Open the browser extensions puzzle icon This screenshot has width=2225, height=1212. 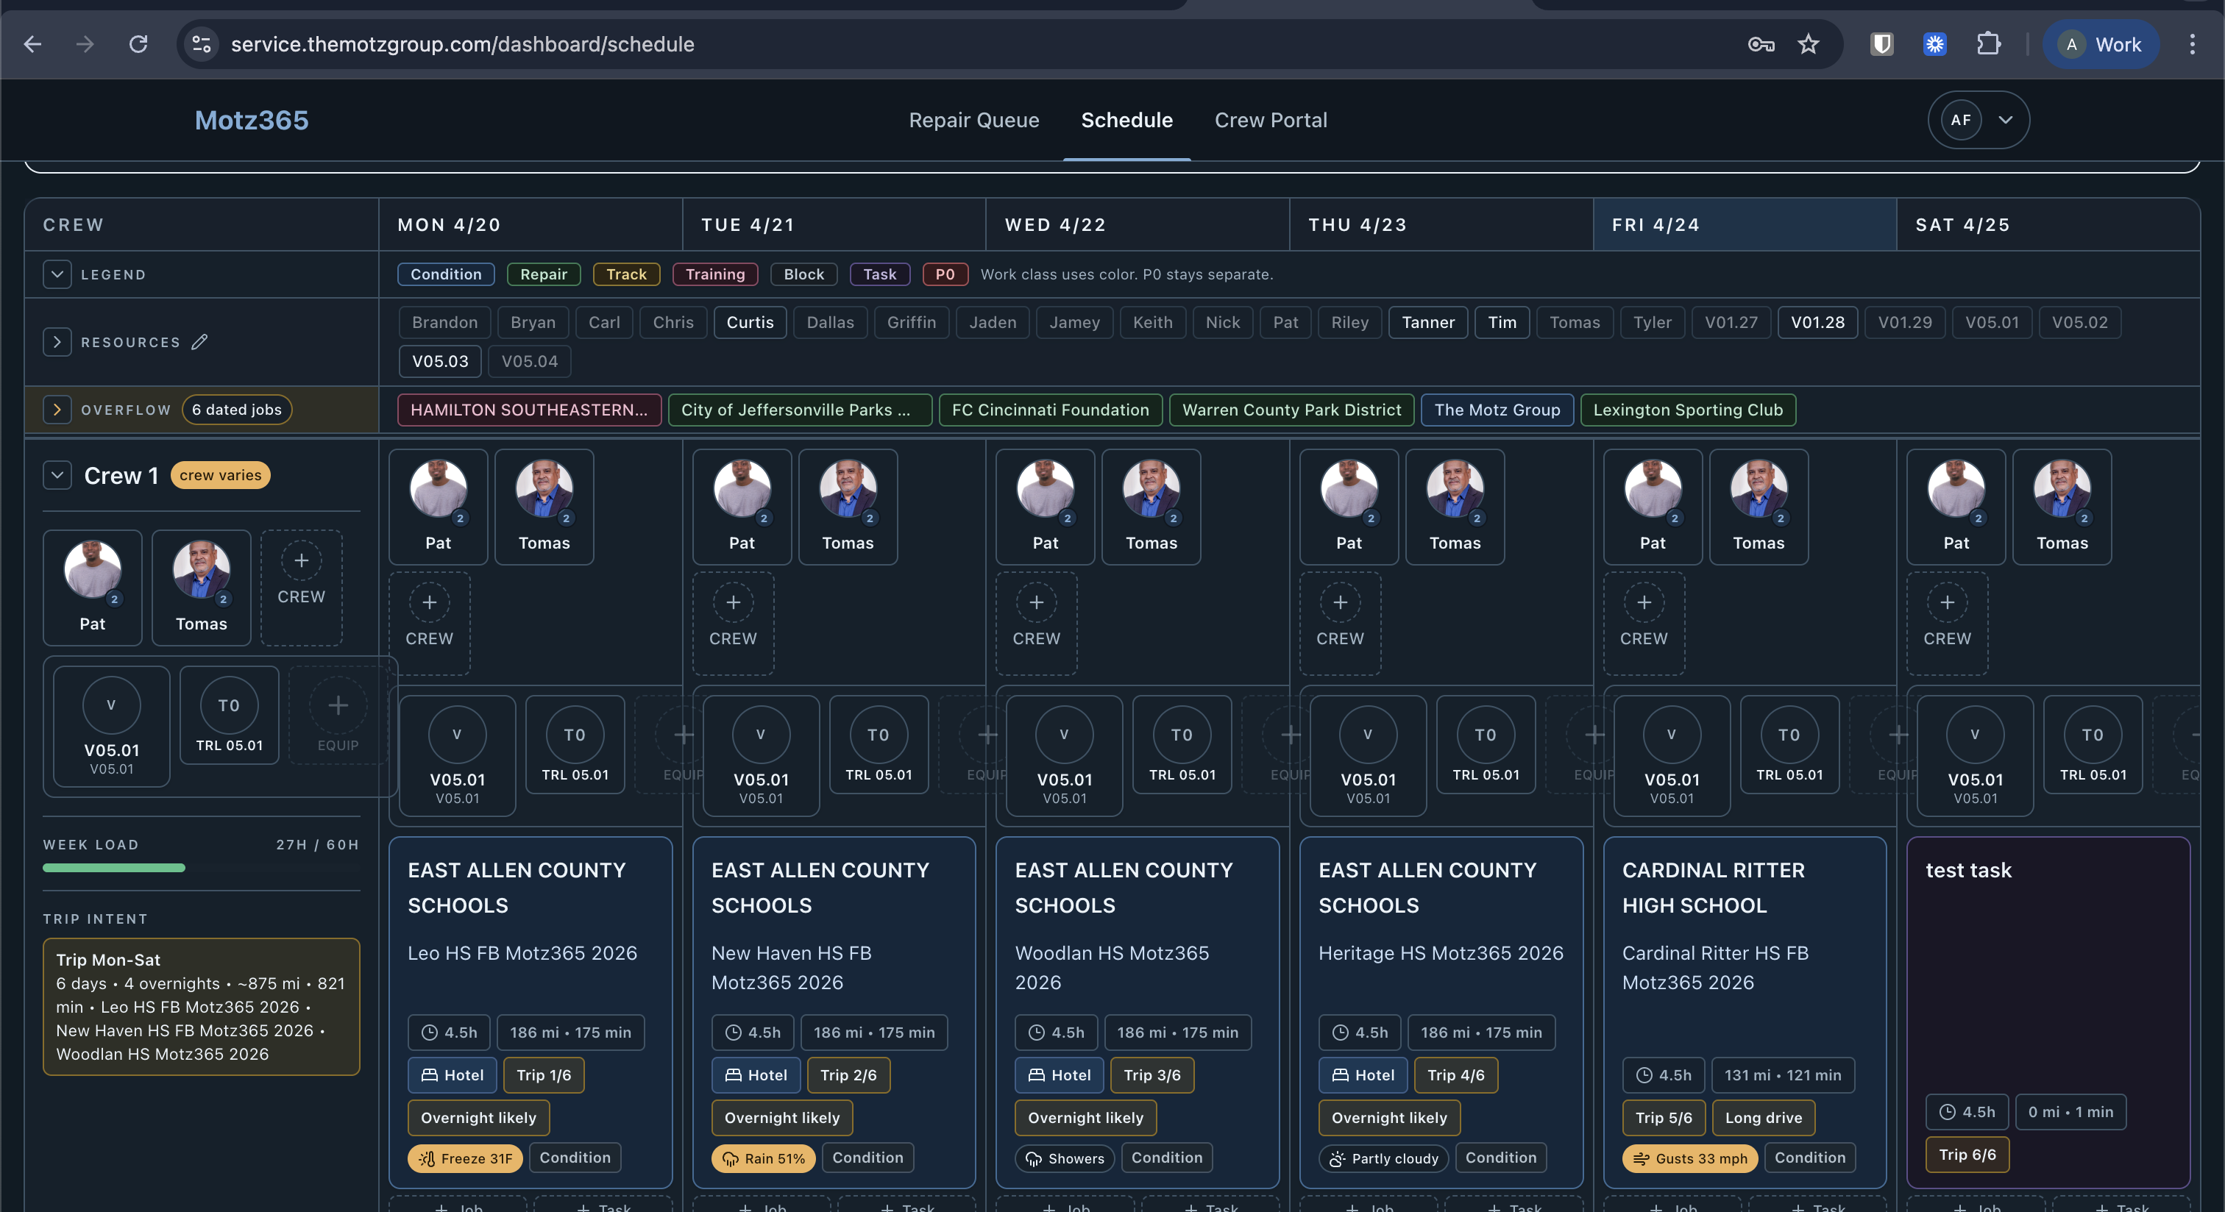(1988, 44)
